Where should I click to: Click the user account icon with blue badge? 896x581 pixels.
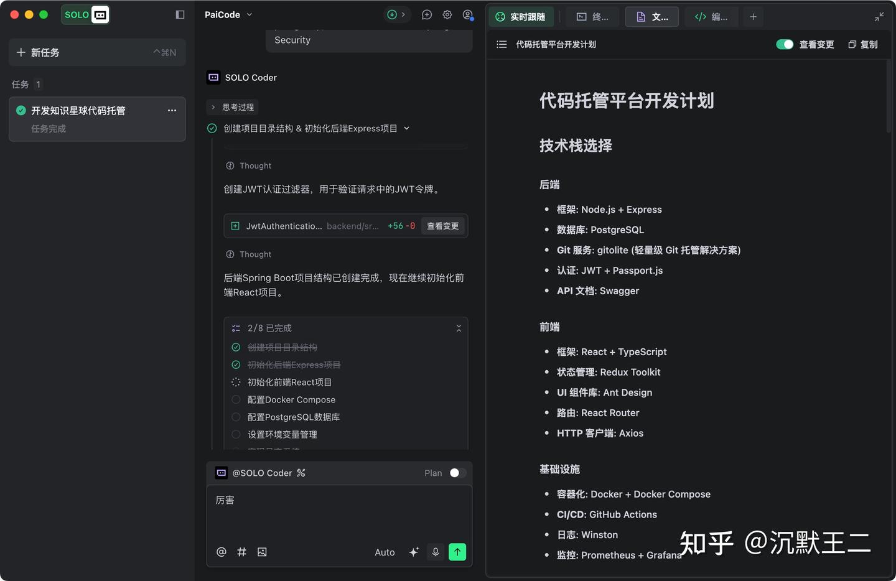[x=467, y=14]
